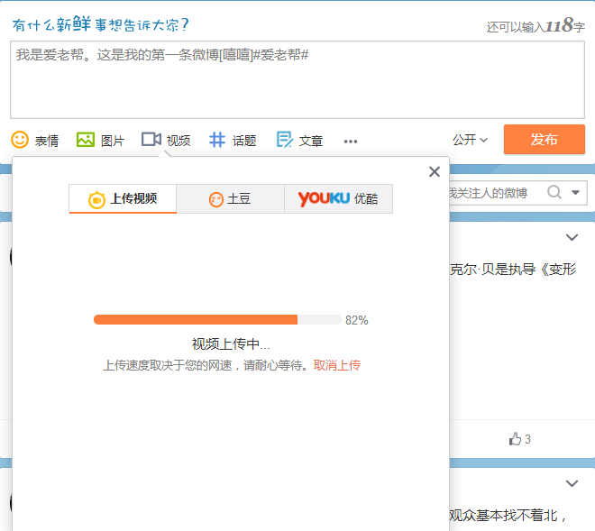Screen dimensions: 595x531
Task: Select the YOUKU 优酷 tab
Action: click(x=338, y=199)
